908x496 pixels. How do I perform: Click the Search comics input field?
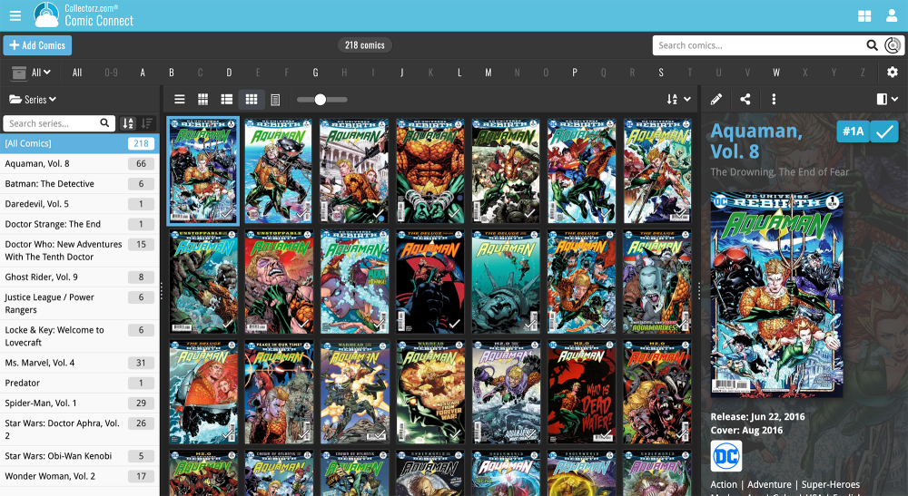tap(758, 45)
